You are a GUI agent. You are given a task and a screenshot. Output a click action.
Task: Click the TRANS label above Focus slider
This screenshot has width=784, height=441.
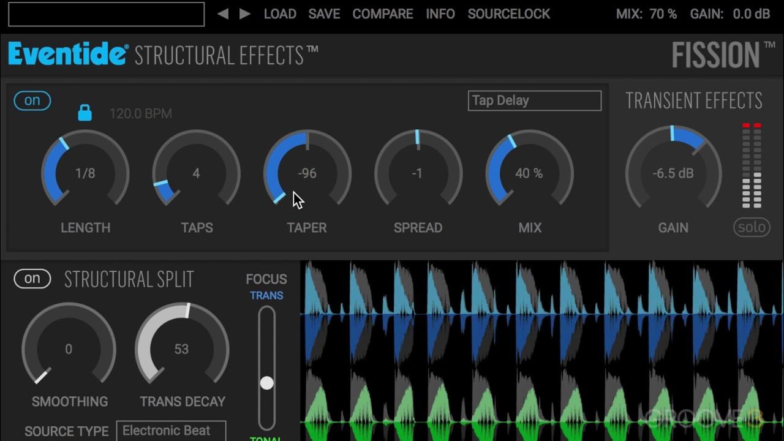click(266, 295)
